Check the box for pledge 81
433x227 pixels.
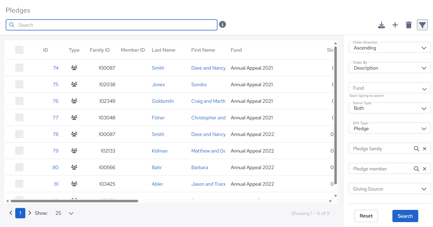pos(19,184)
